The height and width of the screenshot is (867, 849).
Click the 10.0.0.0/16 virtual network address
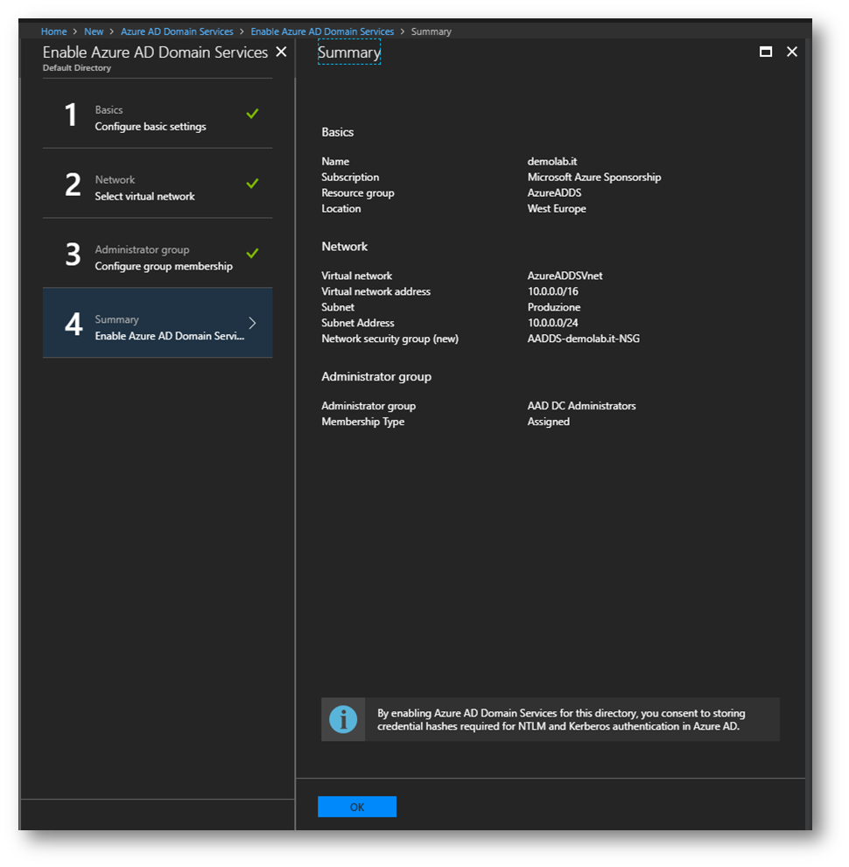click(x=552, y=291)
